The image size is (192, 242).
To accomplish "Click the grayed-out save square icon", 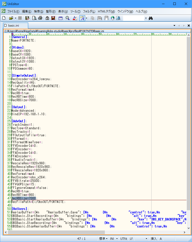I will [x=20, y=18].
